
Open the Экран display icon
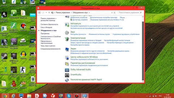click(67, 50)
